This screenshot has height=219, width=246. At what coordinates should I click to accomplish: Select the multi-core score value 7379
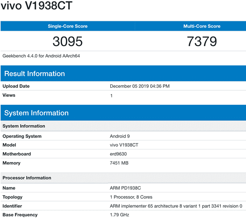[x=202, y=41]
